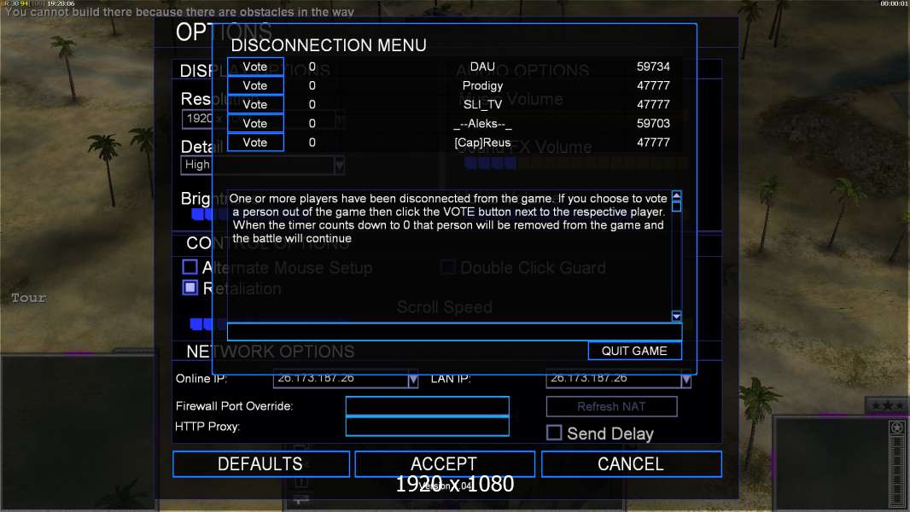Select player name "DAU" in the list

[482, 67]
